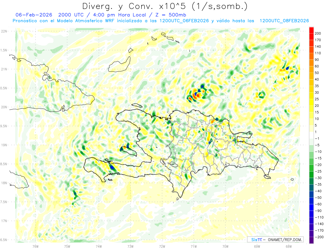The image size is (324, 250).
Task: Click the 'Z = 500mb' level text
Action: tap(171, 15)
